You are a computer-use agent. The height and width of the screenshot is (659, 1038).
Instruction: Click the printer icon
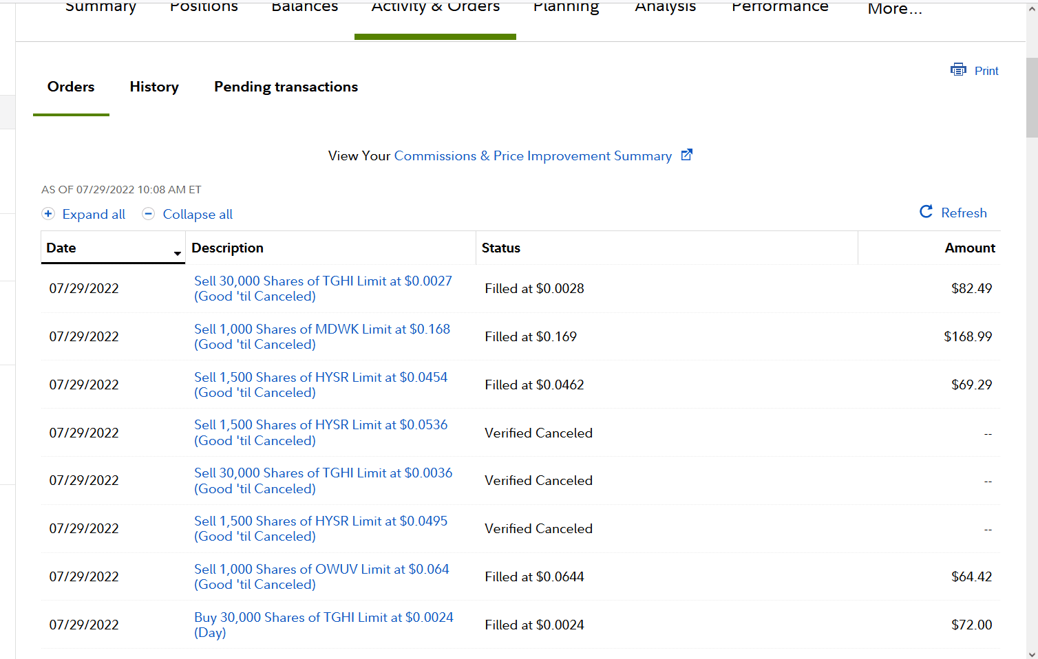[958, 69]
